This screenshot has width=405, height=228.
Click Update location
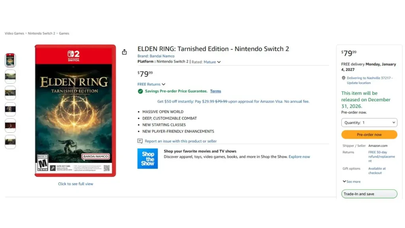[359, 83]
